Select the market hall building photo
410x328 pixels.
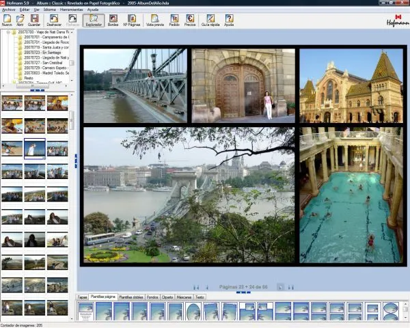pos(351,85)
